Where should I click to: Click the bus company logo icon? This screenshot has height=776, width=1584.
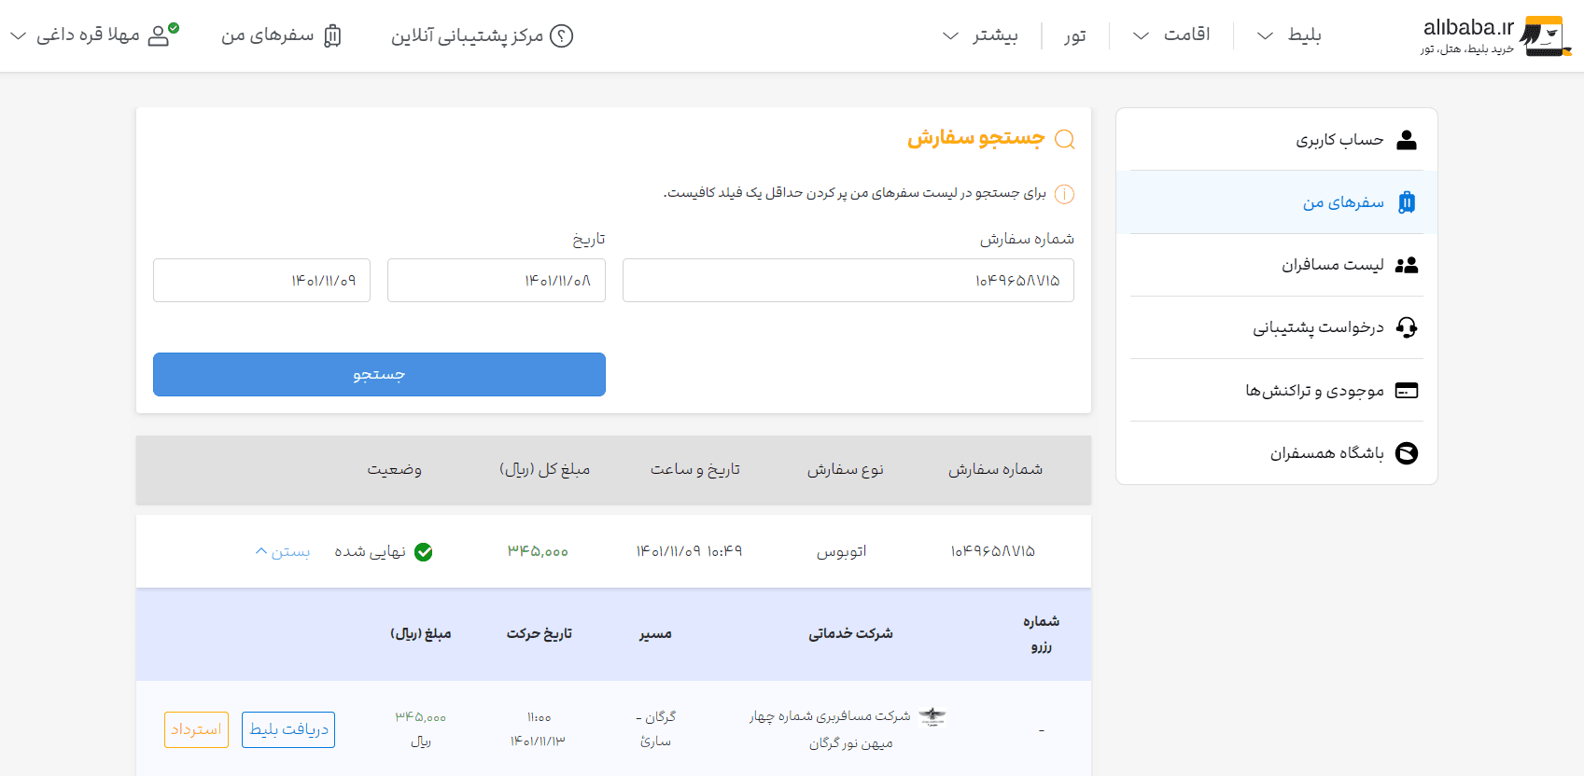[x=932, y=716]
